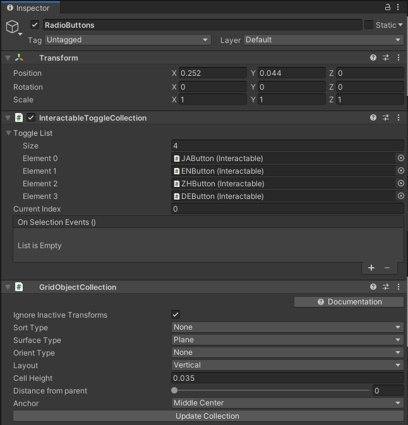Open the Surface Type dropdown

287,340
